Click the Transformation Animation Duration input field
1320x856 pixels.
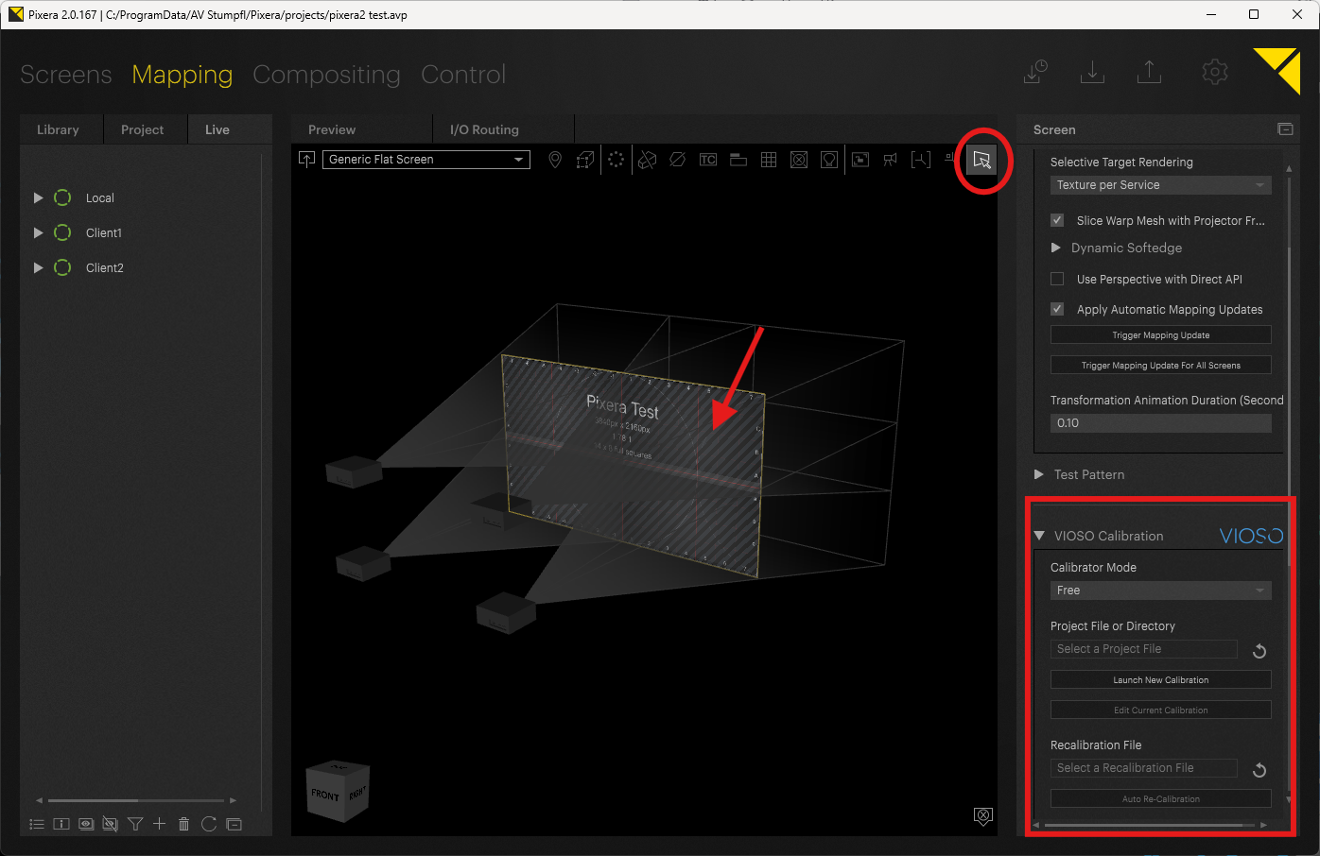pyautogui.click(x=1160, y=423)
